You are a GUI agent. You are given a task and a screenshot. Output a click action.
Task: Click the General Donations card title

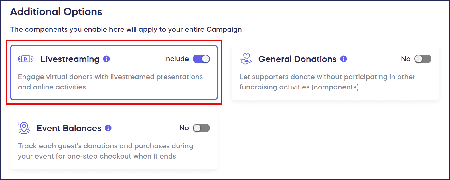(297, 59)
